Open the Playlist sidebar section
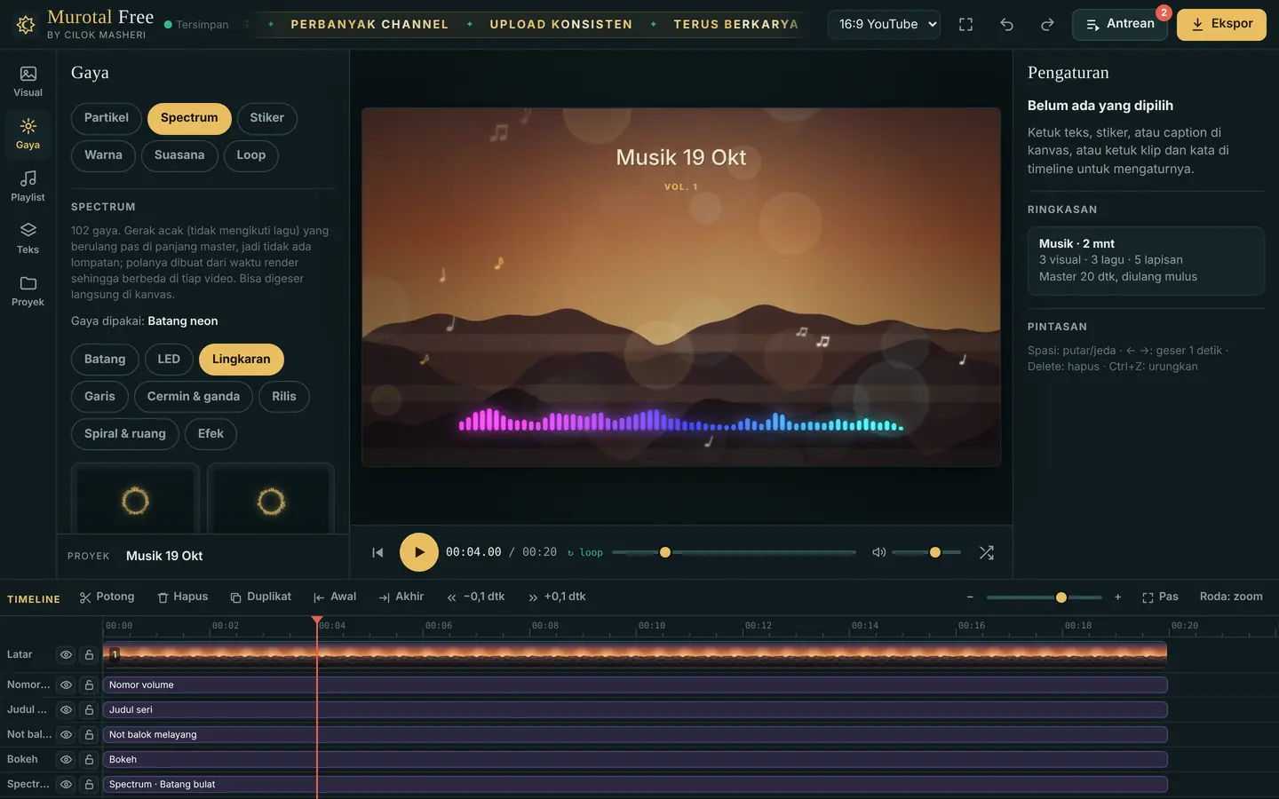 click(x=28, y=186)
